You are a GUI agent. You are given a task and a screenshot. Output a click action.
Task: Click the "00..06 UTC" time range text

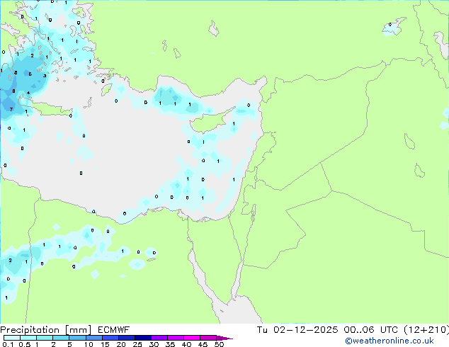[x=371, y=330]
